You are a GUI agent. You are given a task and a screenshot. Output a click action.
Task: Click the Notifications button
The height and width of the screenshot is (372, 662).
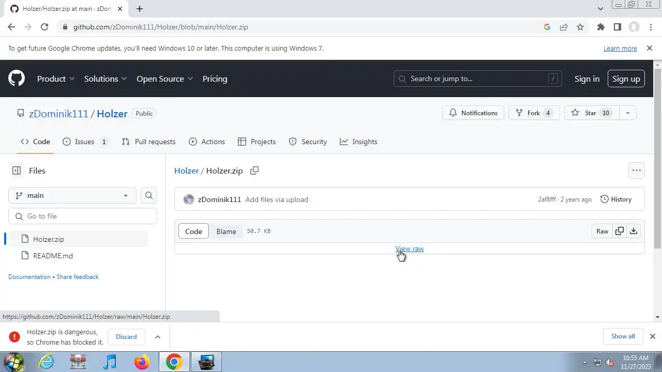pos(473,113)
